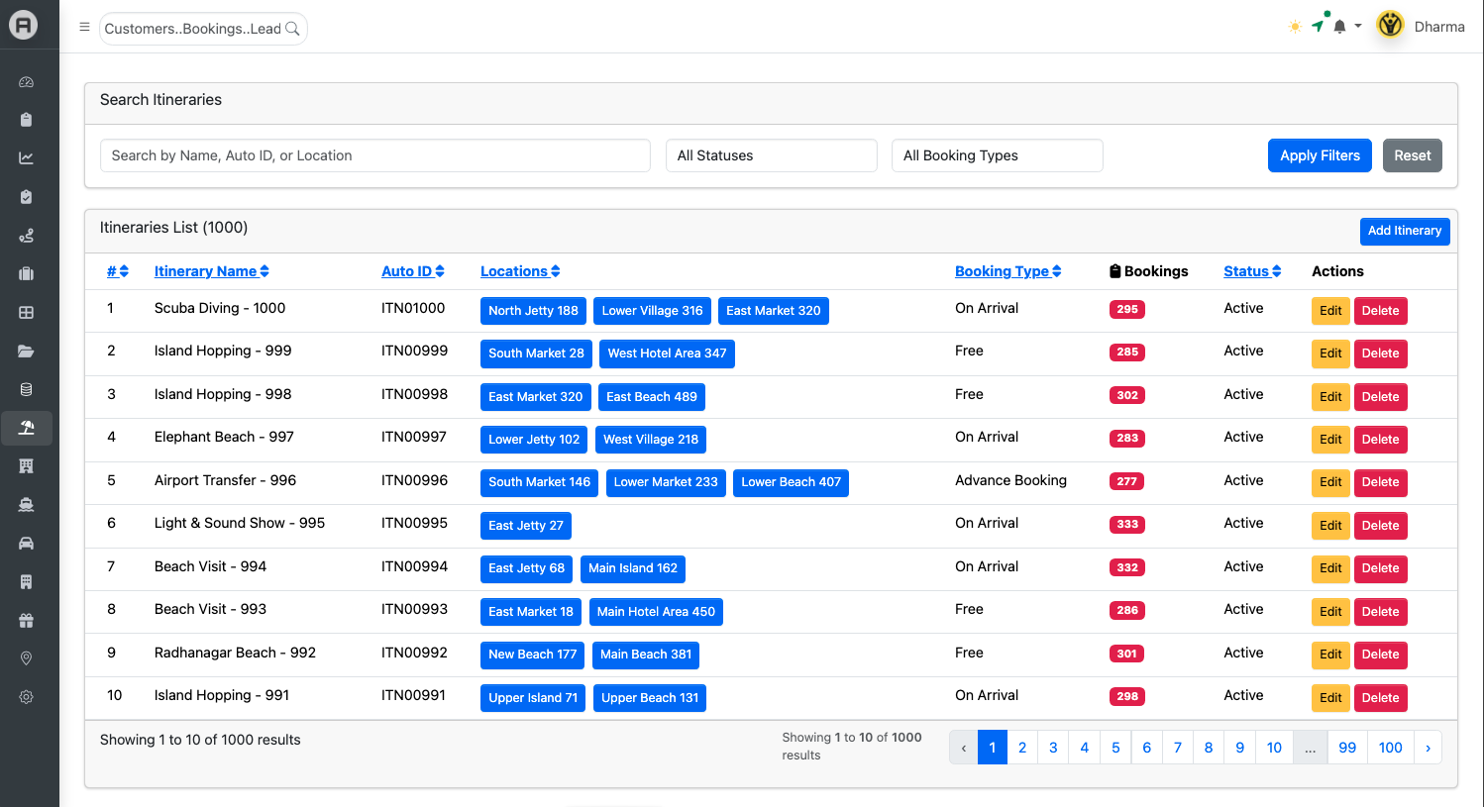Delete the Airport Transfer - 996 itinerary
1484x807 pixels.
pyautogui.click(x=1380, y=482)
